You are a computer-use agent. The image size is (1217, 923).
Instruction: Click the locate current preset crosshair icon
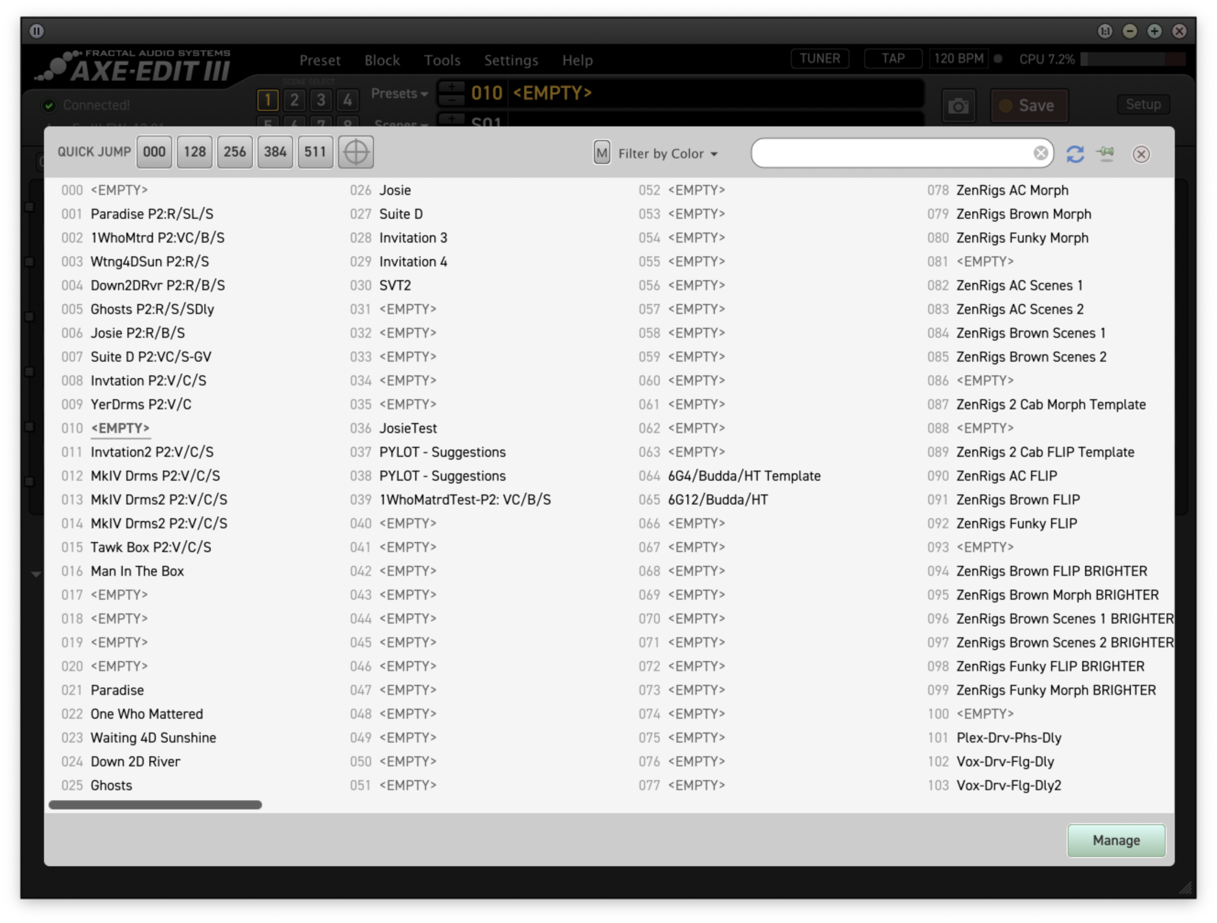356,152
